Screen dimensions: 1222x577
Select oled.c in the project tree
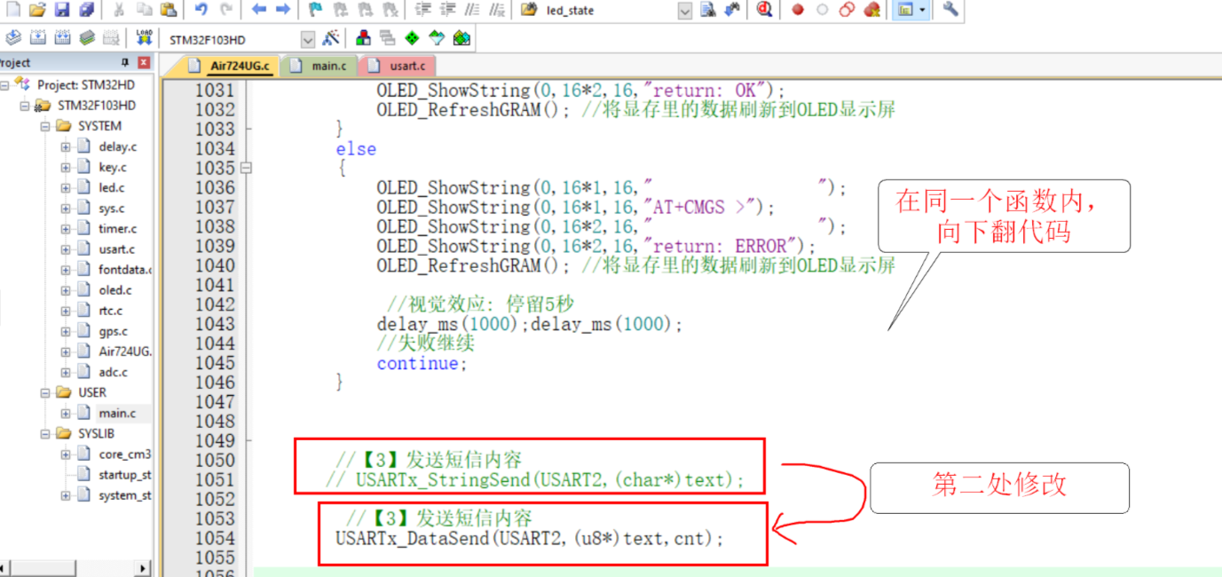(x=115, y=289)
